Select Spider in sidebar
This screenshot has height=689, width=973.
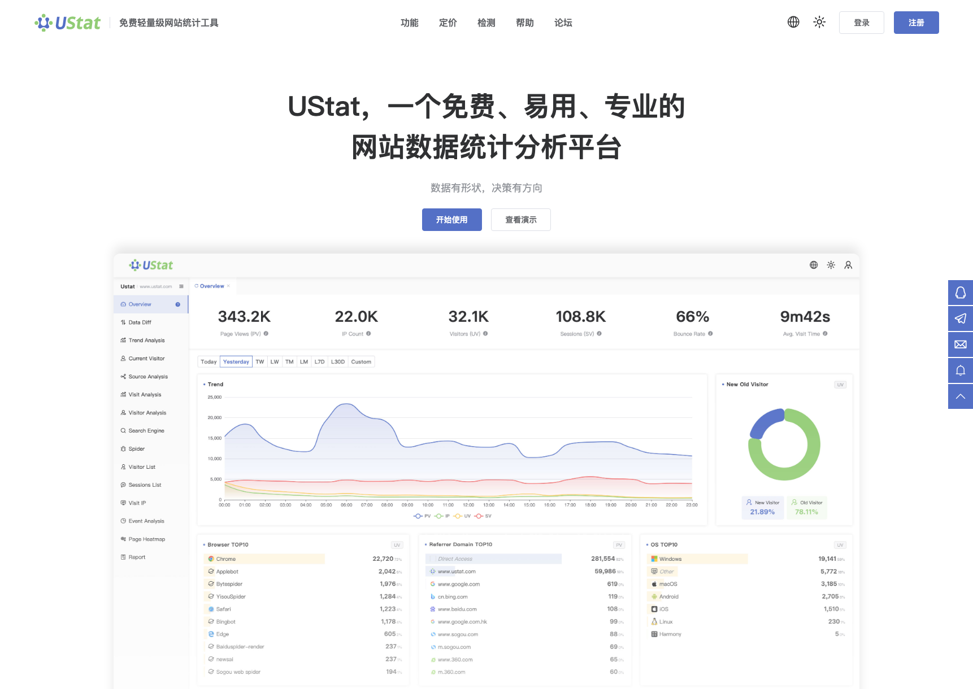[x=151, y=449]
